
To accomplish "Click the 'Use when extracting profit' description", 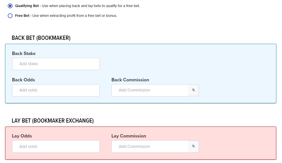I will [x=75, y=16].
